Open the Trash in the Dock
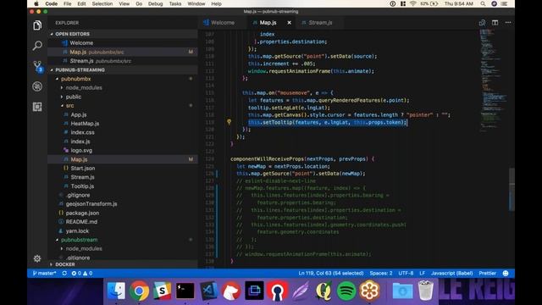 [x=425, y=291]
